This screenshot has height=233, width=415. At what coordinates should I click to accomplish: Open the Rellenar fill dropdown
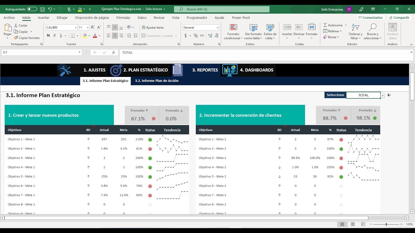pos(333,31)
